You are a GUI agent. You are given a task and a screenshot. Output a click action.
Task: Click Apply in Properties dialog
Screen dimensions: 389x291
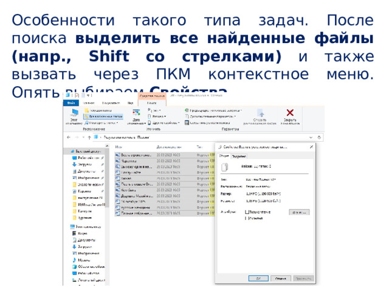click(303, 278)
